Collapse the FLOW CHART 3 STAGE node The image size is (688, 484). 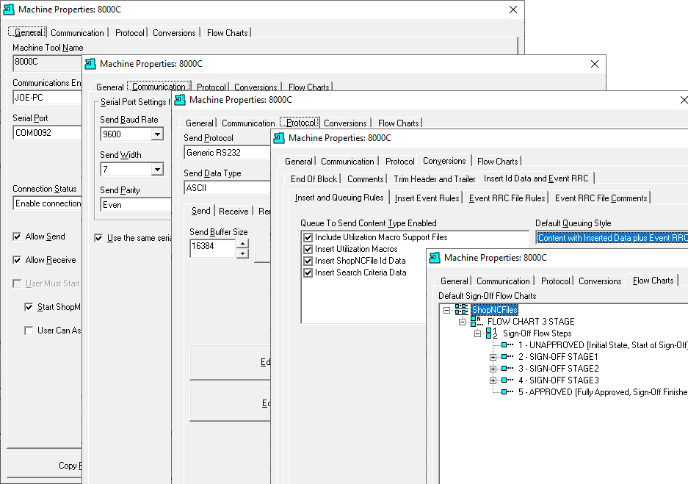pos(462,322)
